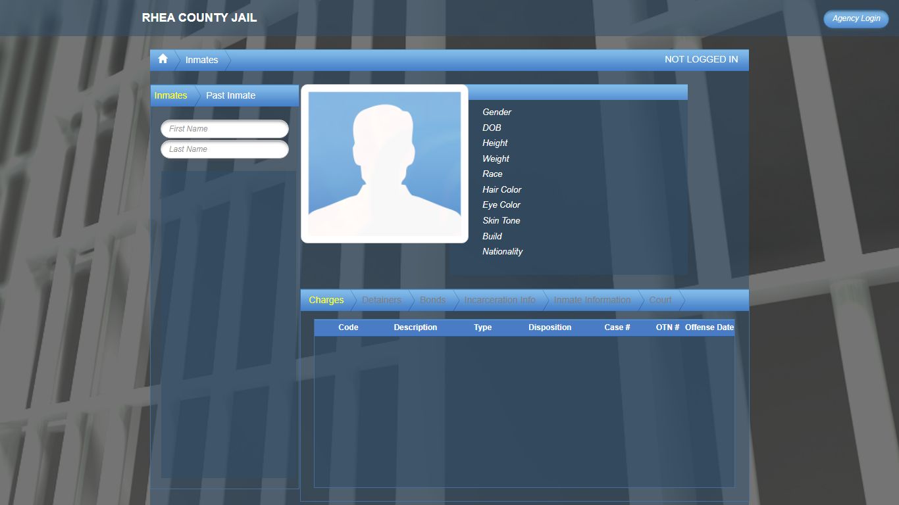
Task: Go to the Court tab
Action: 660,300
